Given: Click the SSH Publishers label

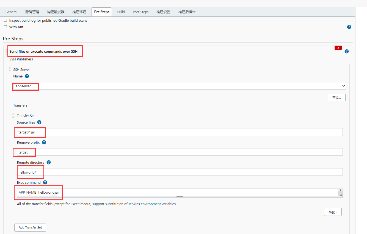Looking at the screenshot, I should coord(21,59).
